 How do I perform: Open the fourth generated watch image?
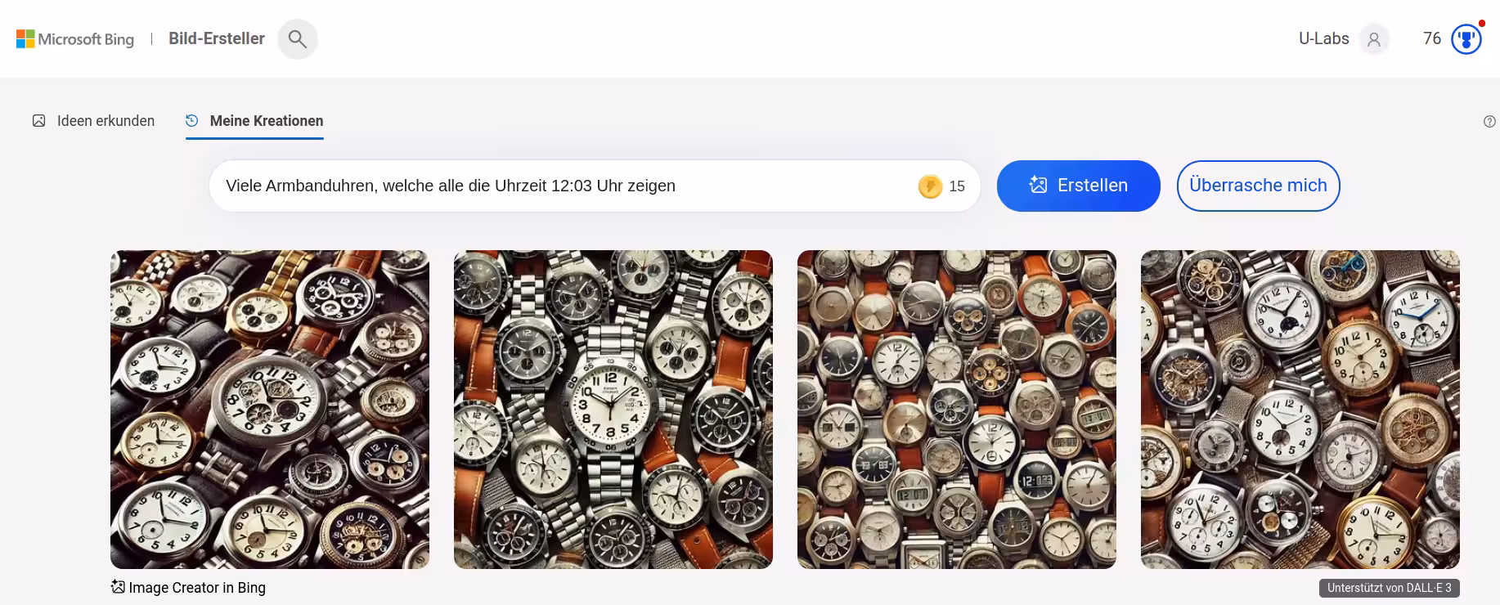click(1300, 410)
